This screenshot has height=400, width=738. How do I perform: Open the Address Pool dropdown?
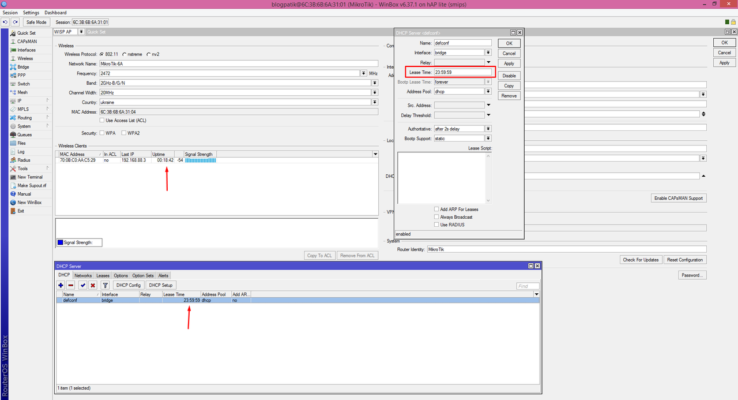[x=488, y=91]
